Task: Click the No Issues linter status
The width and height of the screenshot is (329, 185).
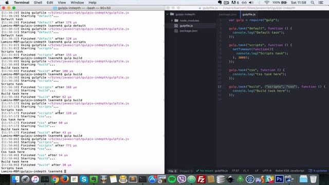Action: coord(205,171)
